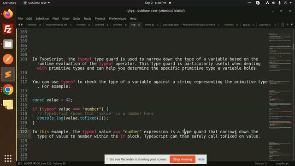The image size is (295, 166).
Task: Open the File menu
Action: [20, 18]
